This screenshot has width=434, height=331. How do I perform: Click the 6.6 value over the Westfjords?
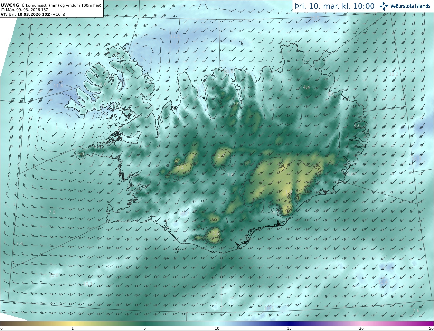click(x=104, y=84)
